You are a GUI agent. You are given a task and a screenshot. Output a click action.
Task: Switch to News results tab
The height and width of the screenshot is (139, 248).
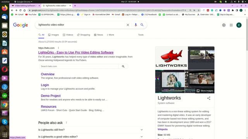click(98, 35)
